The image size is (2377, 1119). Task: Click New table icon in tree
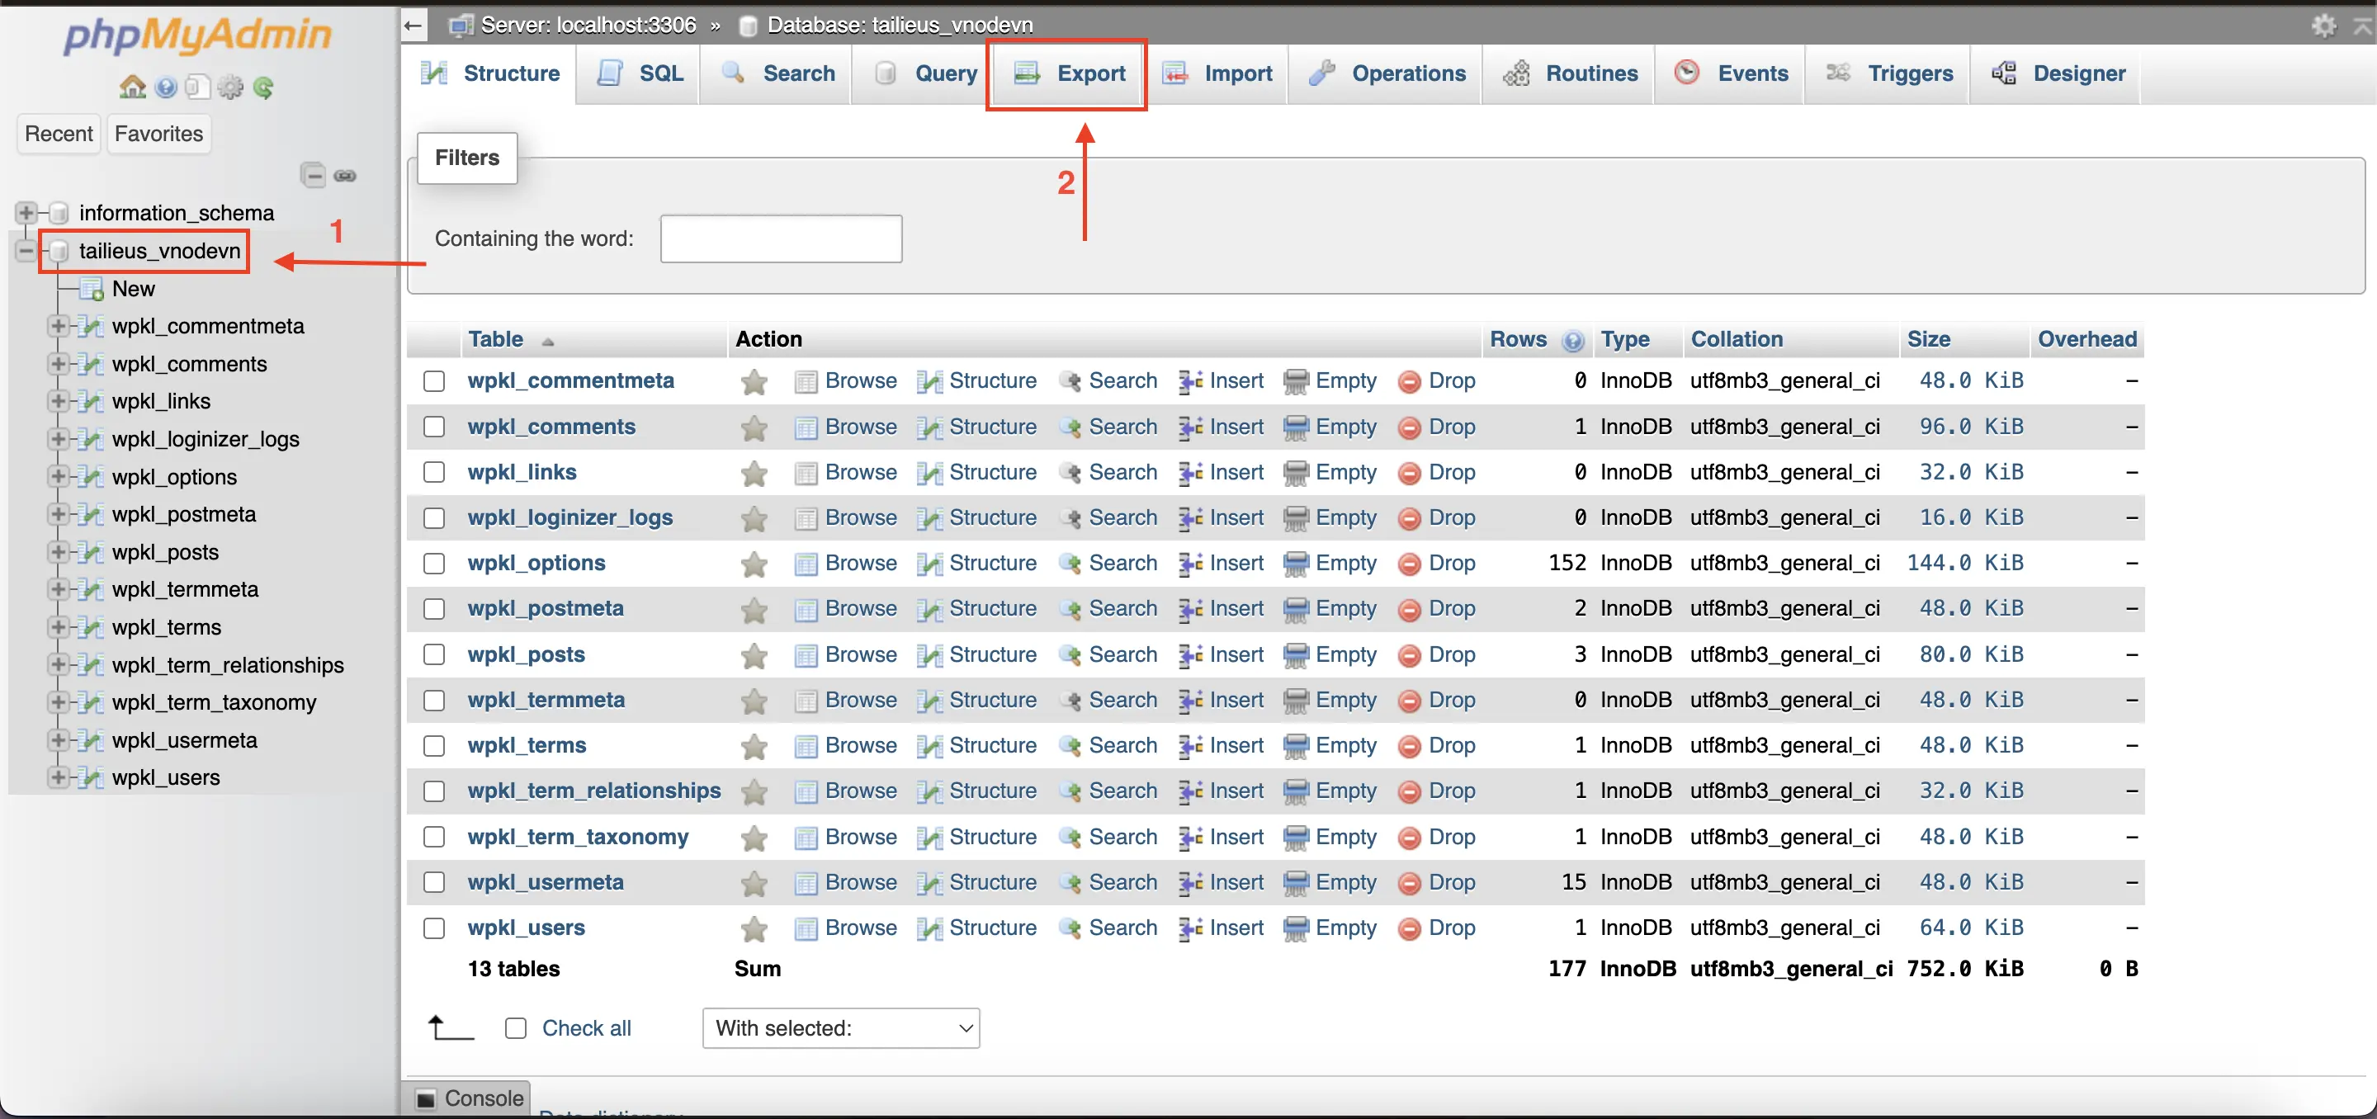(x=92, y=290)
